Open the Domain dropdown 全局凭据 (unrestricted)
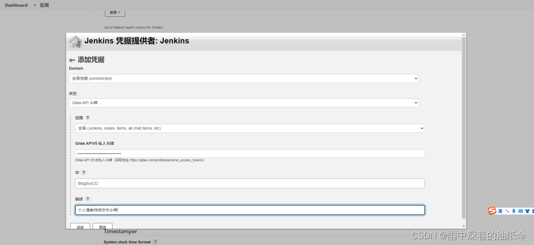Viewport: 534px width, 245px height. click(x=243, y=78)
